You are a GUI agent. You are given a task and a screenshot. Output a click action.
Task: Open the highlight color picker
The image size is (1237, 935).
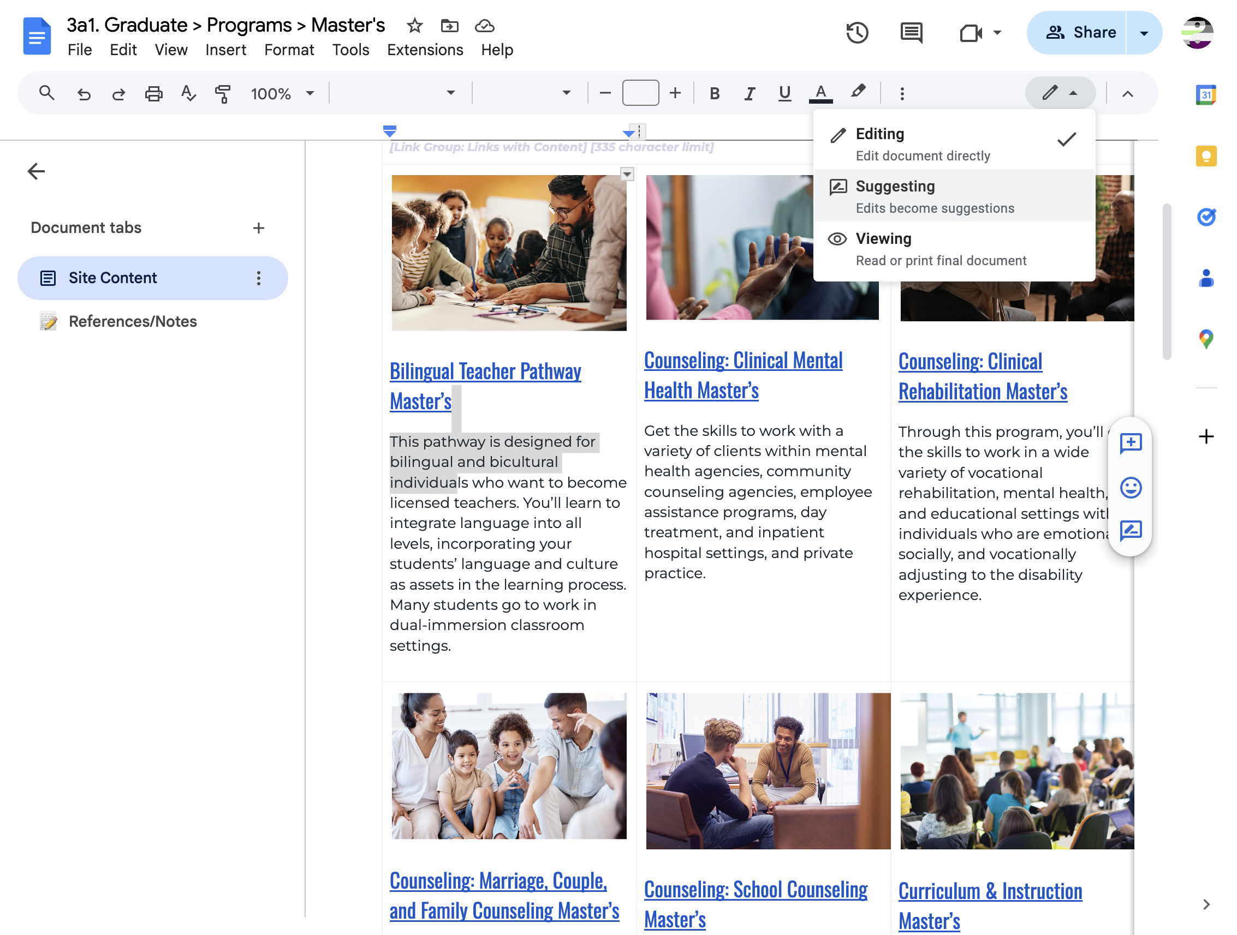858,92
